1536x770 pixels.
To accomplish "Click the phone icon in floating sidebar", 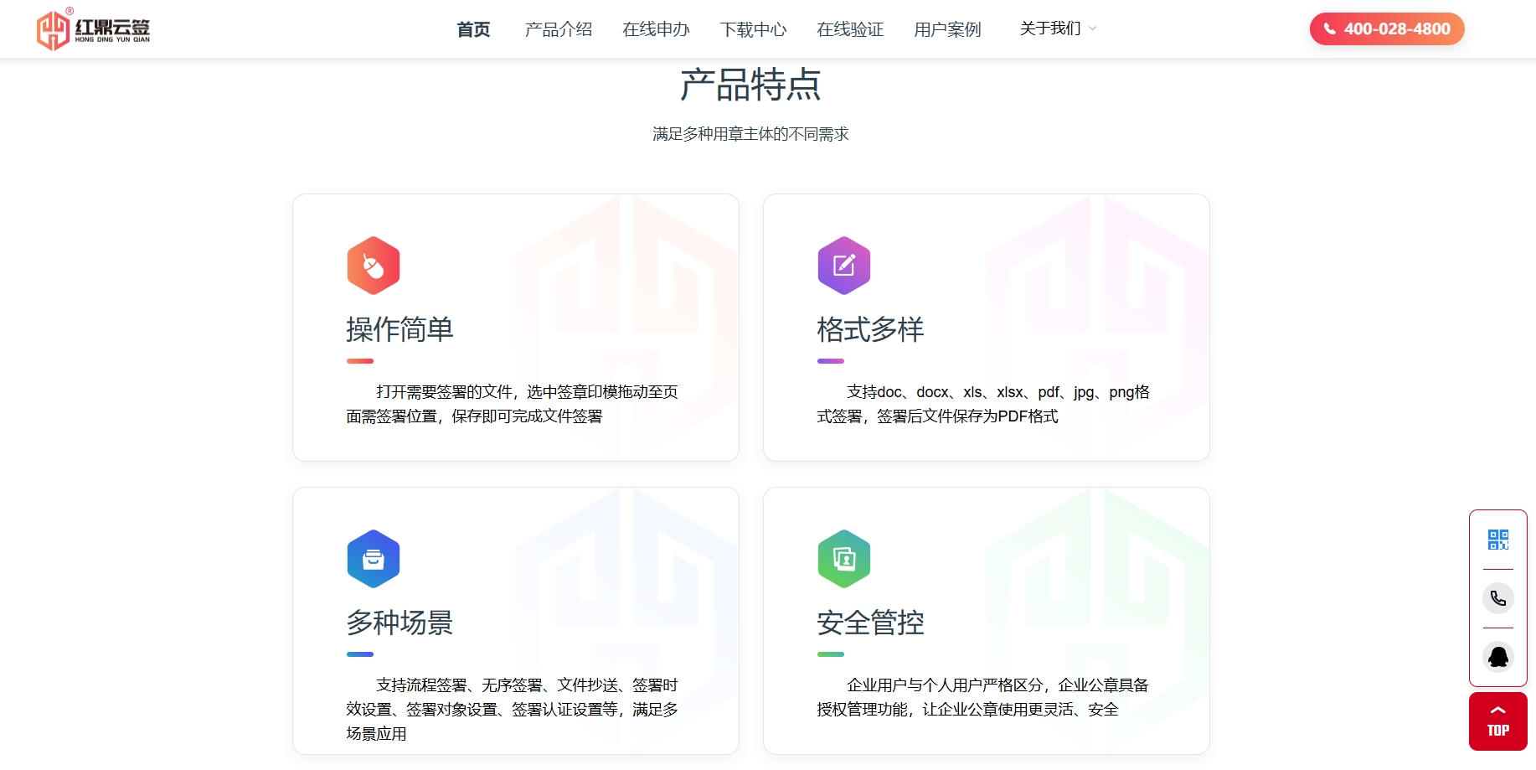I will [1497, 598].
